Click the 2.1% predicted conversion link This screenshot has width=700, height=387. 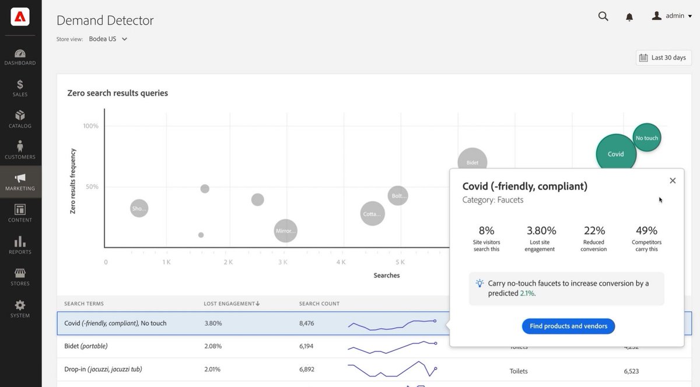[x=527, y=293]
